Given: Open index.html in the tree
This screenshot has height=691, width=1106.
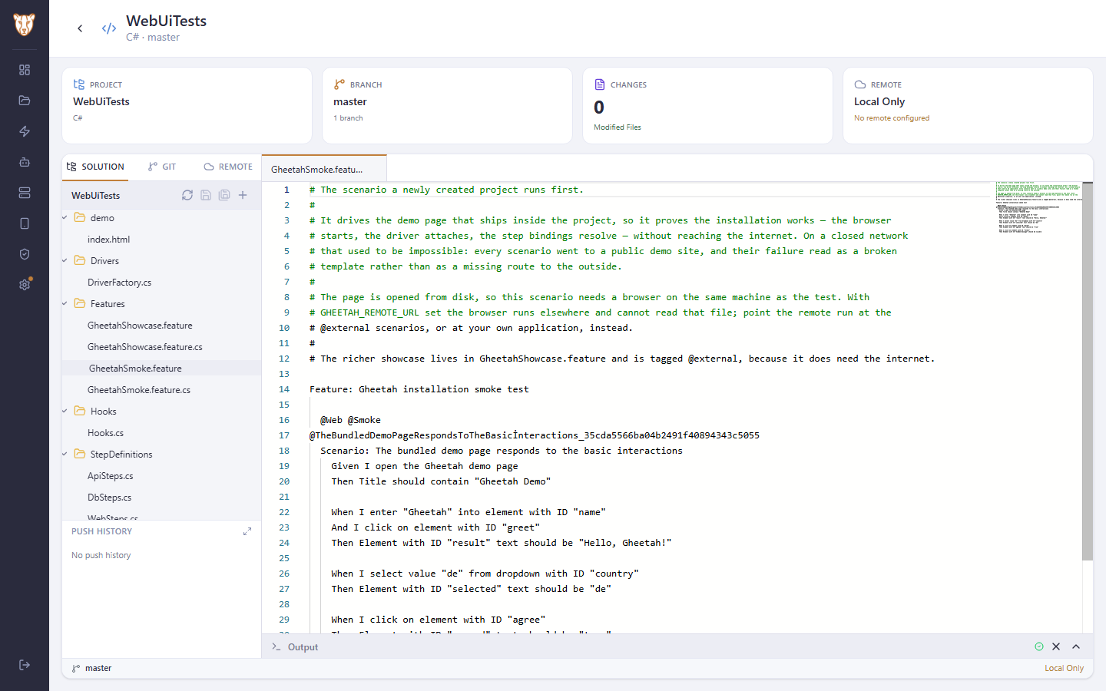Looking at the screenshot, I should (108, 240).
